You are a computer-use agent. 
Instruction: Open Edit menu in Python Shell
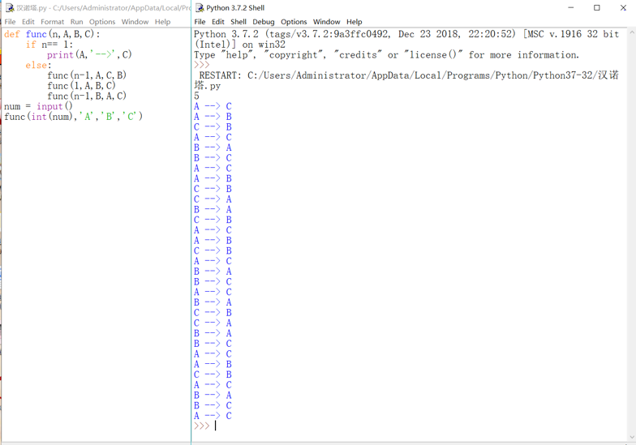(217, 22)
